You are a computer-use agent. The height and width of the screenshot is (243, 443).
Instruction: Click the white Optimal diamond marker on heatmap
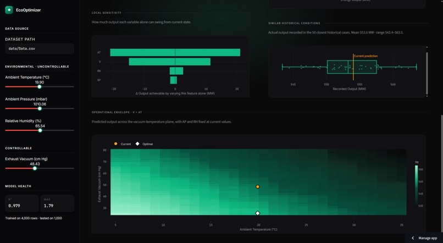point(258,213)
